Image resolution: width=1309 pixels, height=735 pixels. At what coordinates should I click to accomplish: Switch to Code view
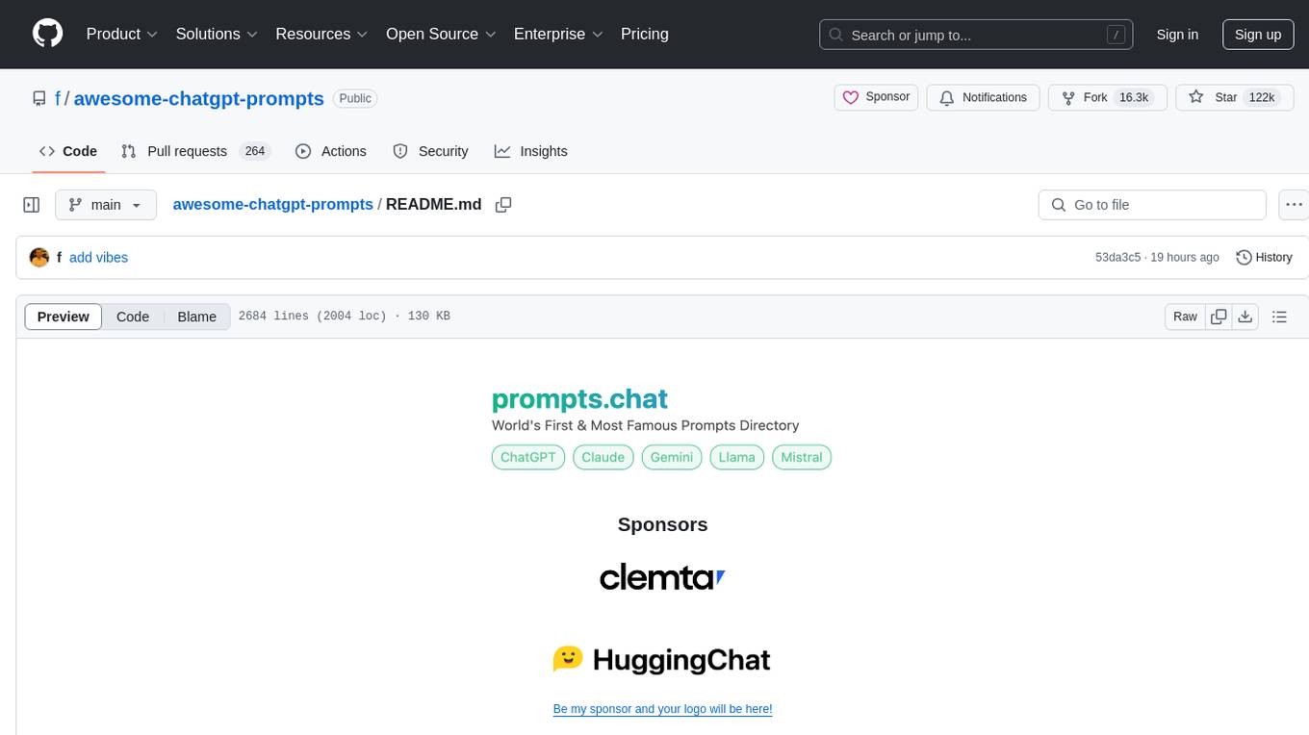[x=133, y=317]
